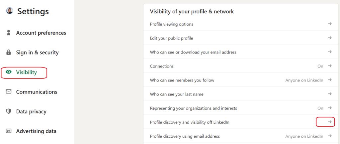340x144 pixels.
Task: Click arrow for Profile discovery off LinkedIn
Action: click(330, 122)
